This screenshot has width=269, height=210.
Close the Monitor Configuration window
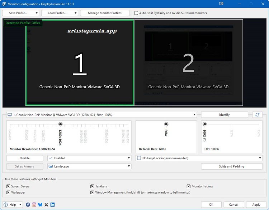point(263,4)
